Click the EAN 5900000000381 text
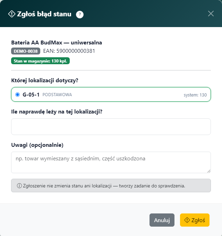Viewport: 222px width, 236px height. [69, 51]
